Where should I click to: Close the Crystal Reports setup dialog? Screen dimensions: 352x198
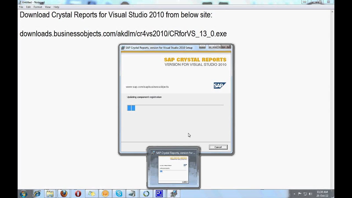pyautogui.click(x=226, y=47)
